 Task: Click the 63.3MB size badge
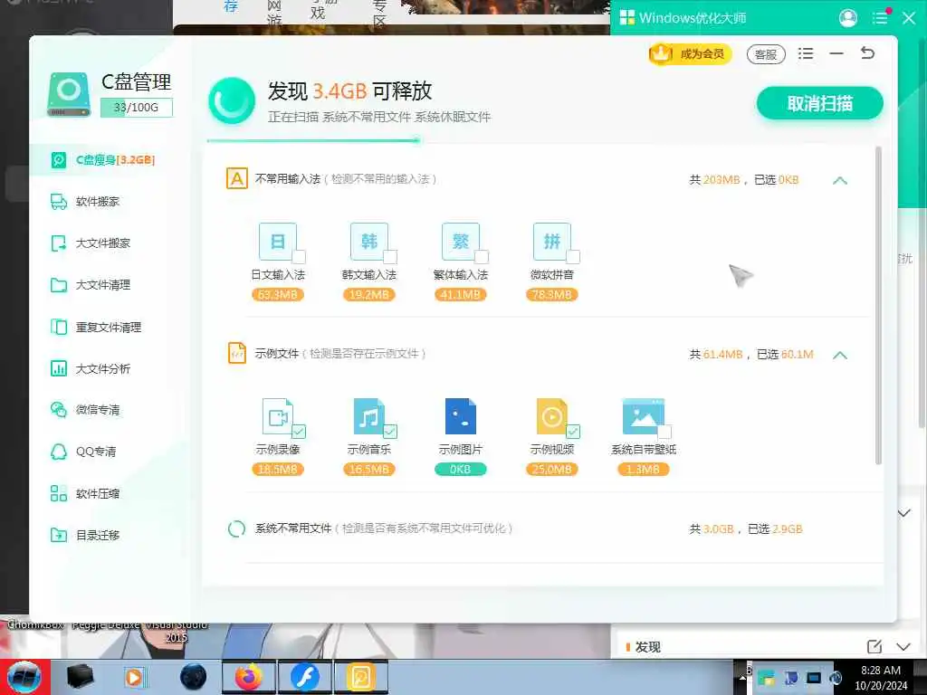tap(277, 295)
